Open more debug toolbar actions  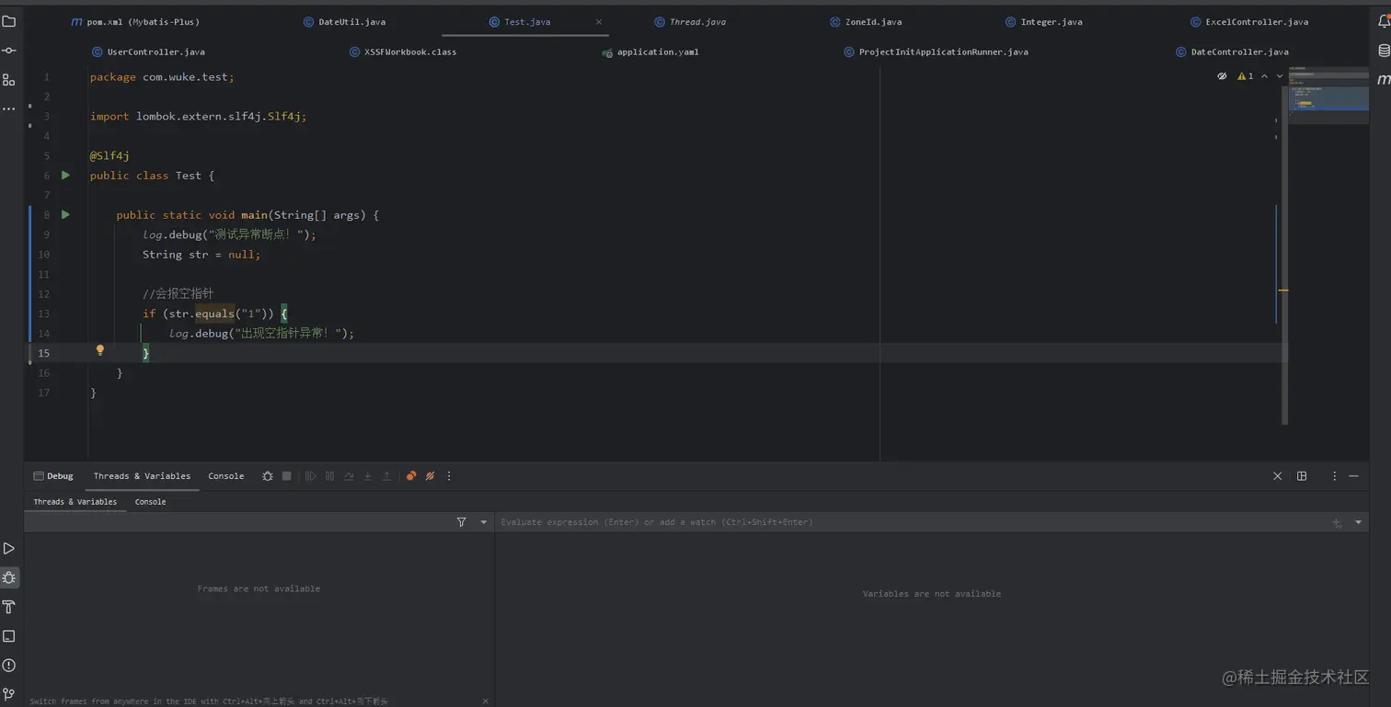click(x=449, y=476)
